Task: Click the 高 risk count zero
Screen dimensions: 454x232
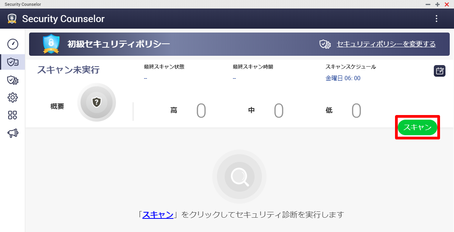Action: [x=201, y=111]
